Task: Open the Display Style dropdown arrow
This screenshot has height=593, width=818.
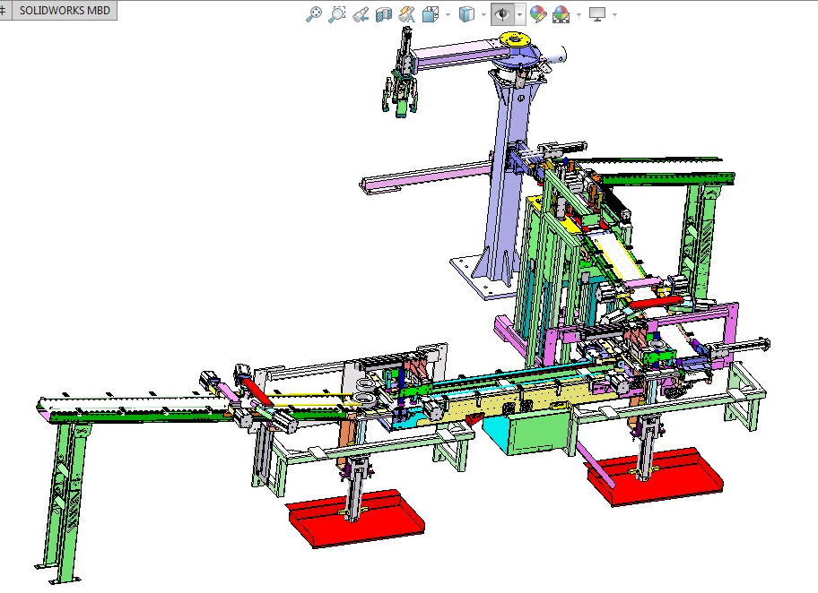Action: 484,13
